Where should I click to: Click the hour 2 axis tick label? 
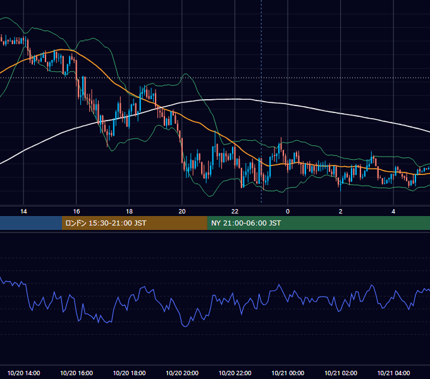pyautogui.click(x=341, y=212)
